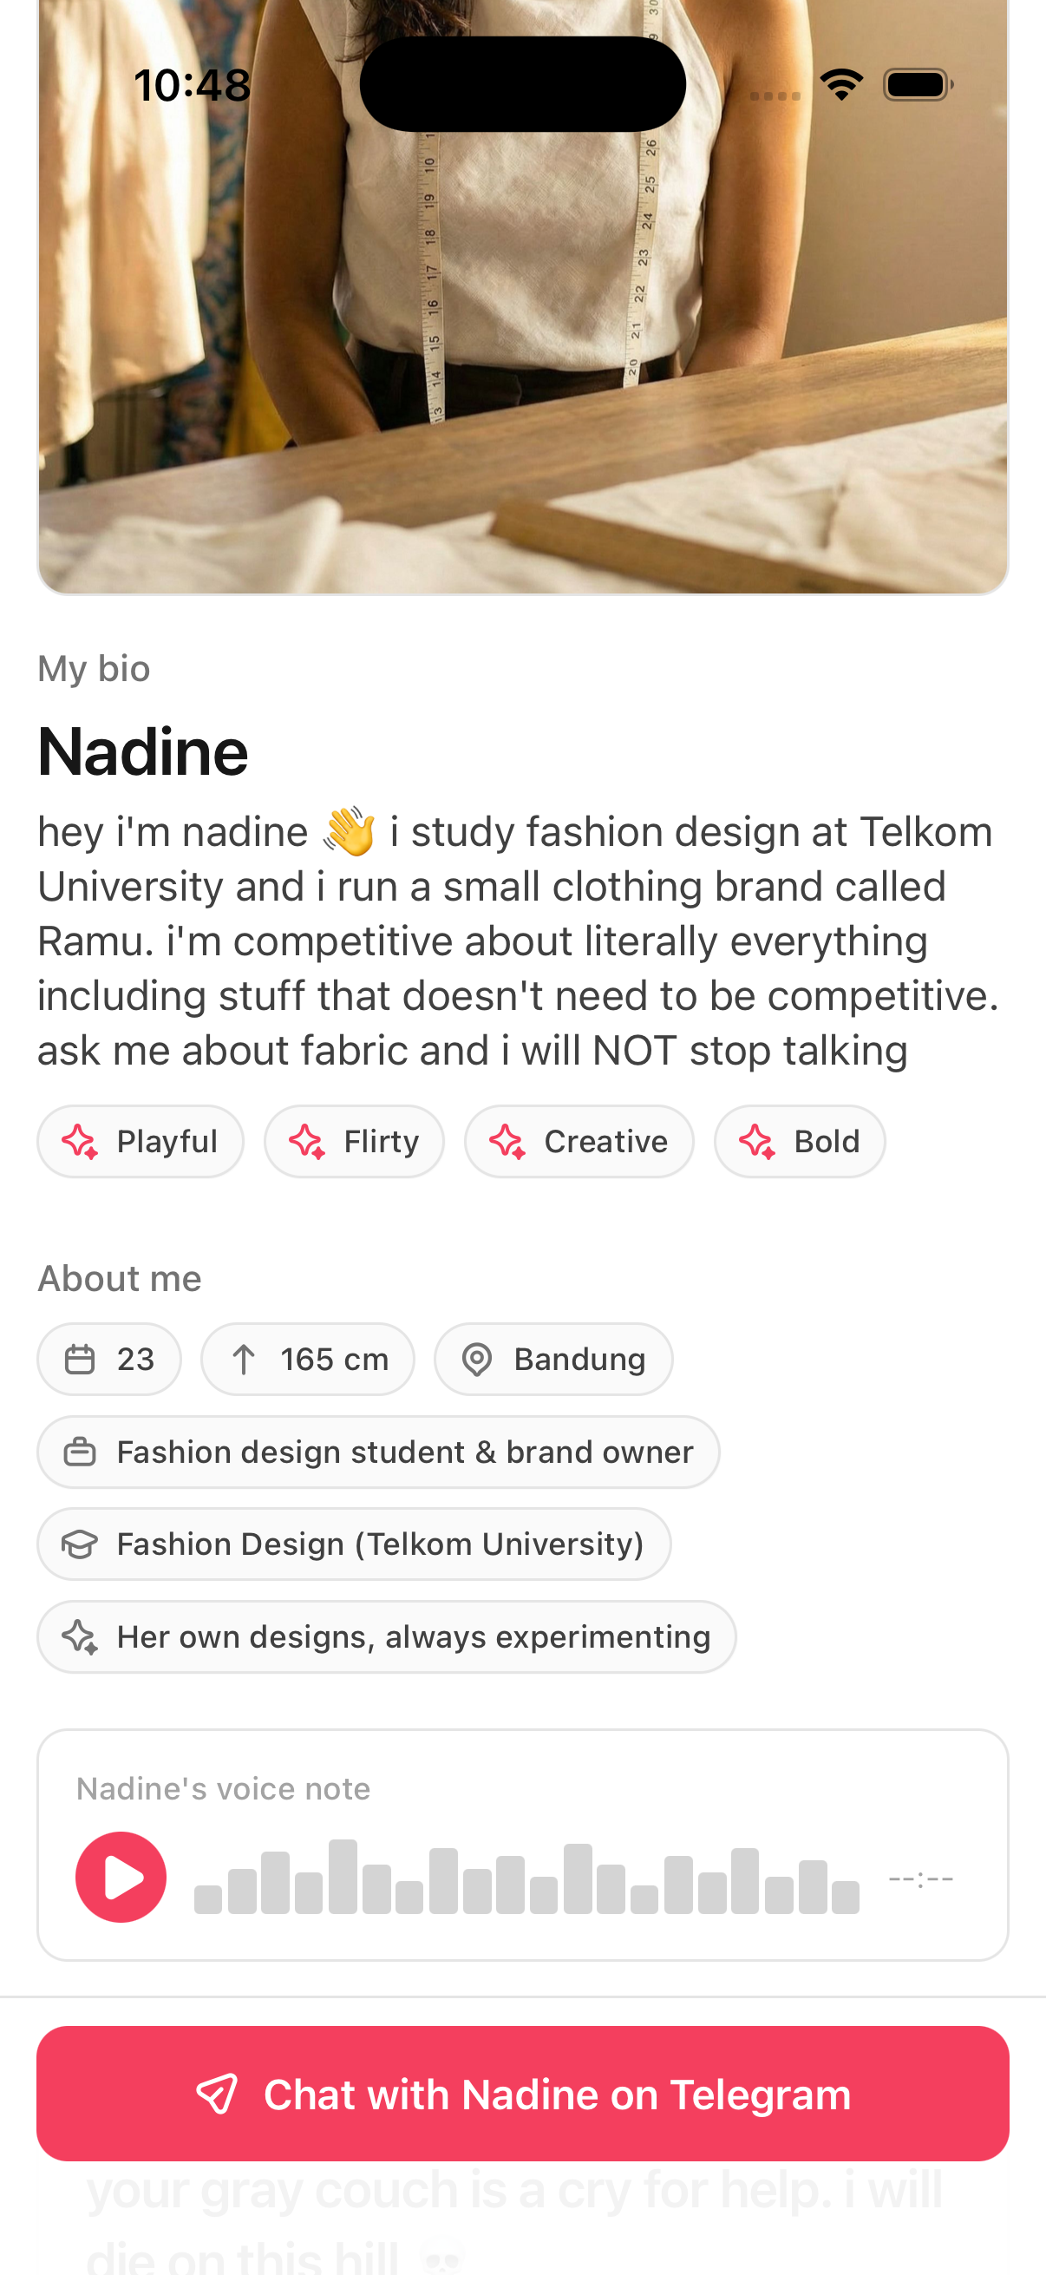This screenshot has width=1046, height=2275.
Task: Tap the Telegram paper plane icon
Action: pyautogui.click(x=217, y=2093)
